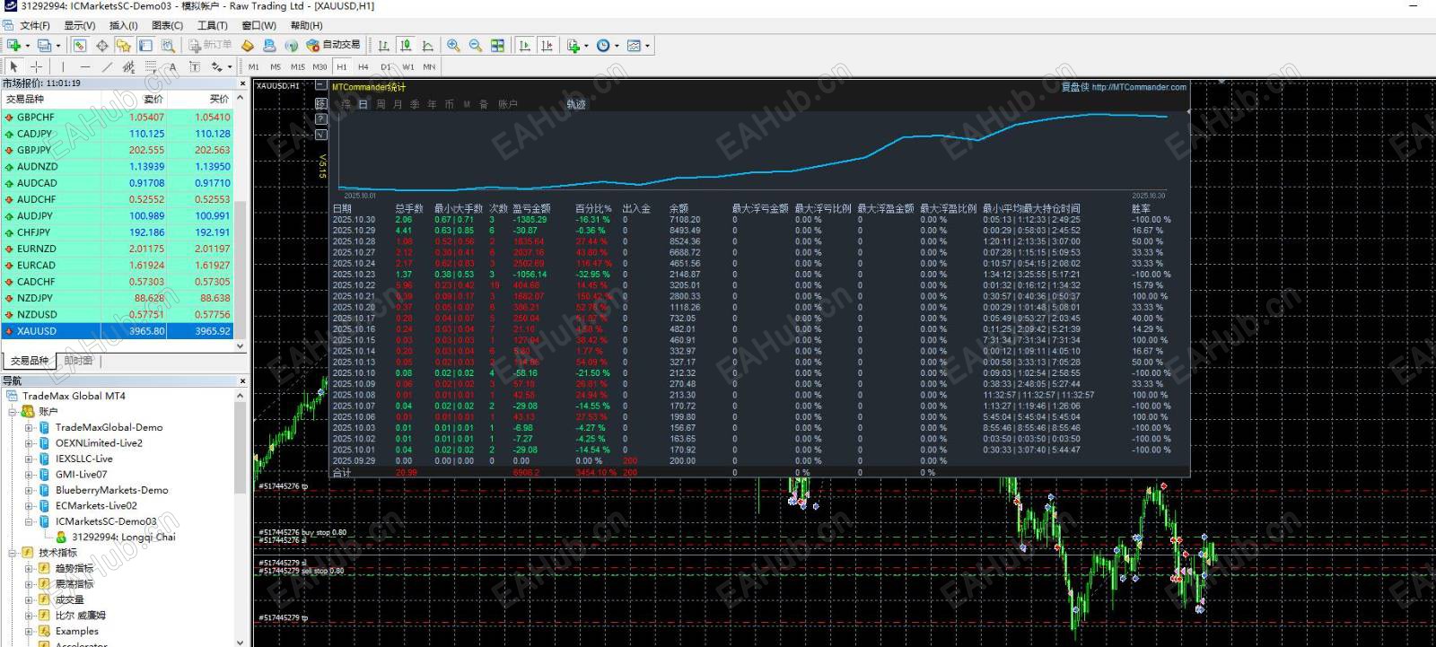Expand the GMI-Live07 account node
The image size is (1436, 647).
pyautogui.click(x=29, y=475)
